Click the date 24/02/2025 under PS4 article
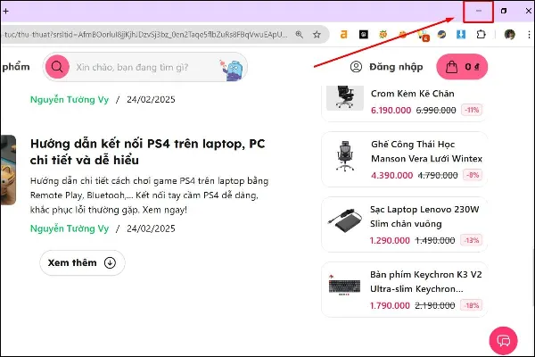The width and height of the screenshot is (535, 357). [x=151, y=228]
